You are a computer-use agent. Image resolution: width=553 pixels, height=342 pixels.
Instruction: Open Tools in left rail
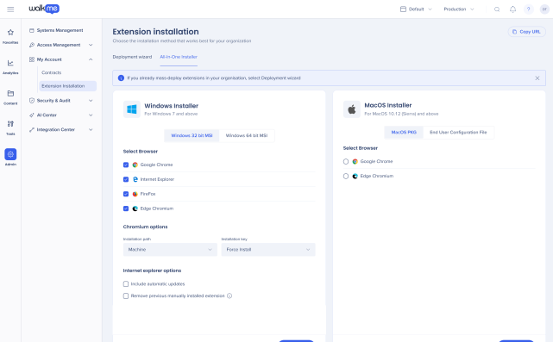point(10,127)
